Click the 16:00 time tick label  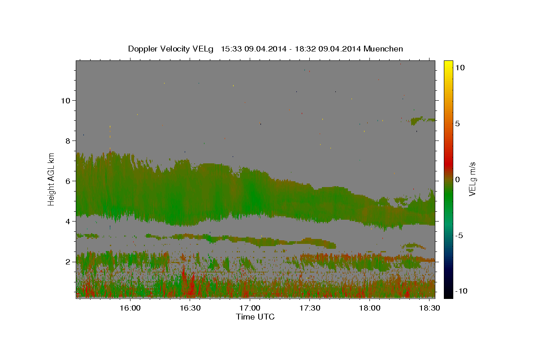(x=130, y=308)
